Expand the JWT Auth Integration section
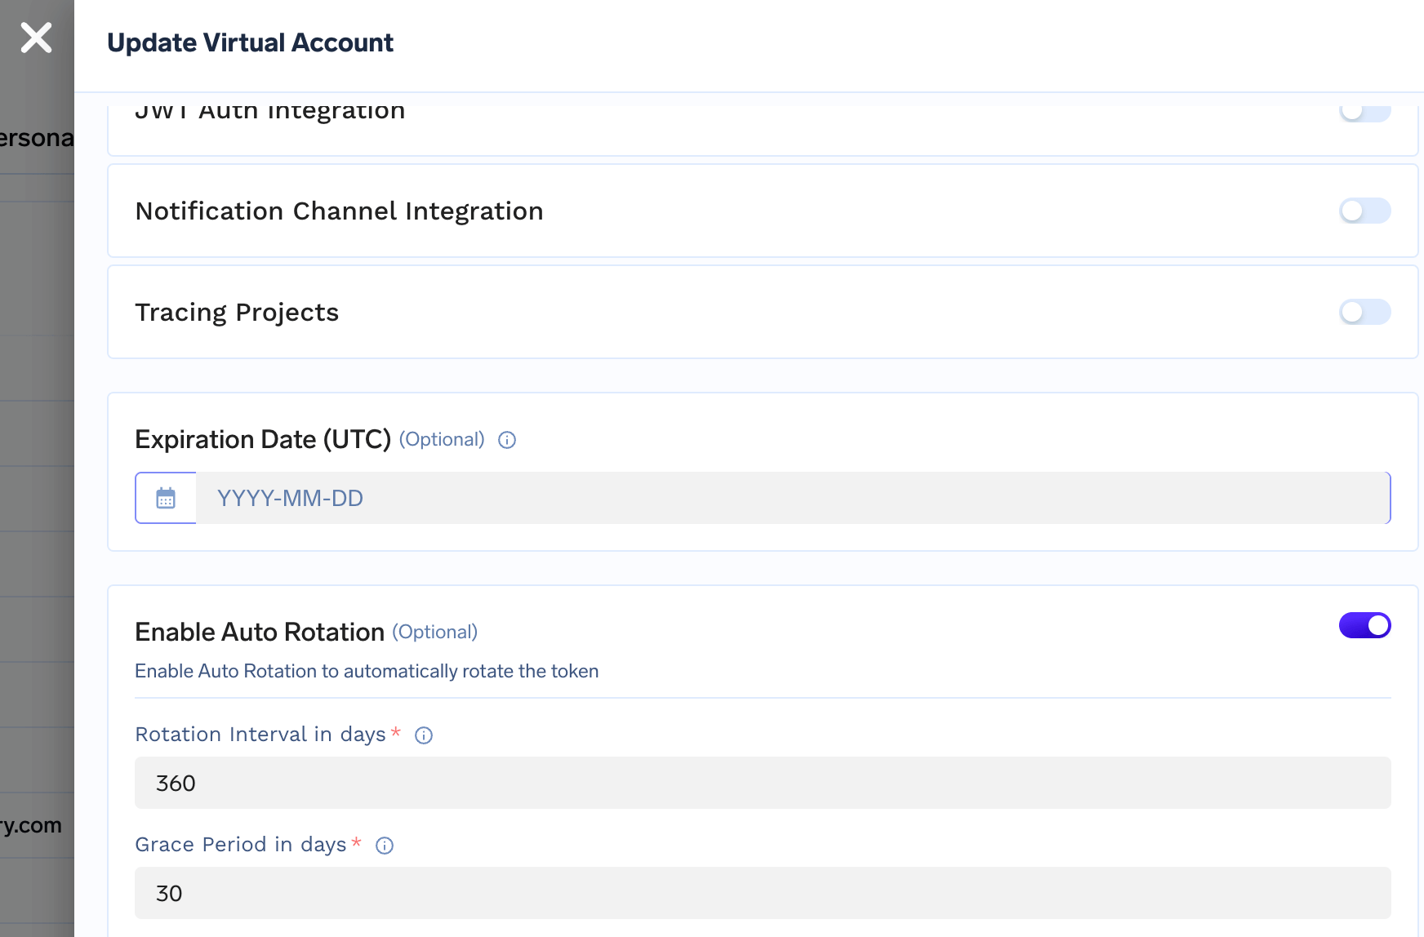Screen dimensions: 1424x937 pyautogui.click(x=269, y=112)
